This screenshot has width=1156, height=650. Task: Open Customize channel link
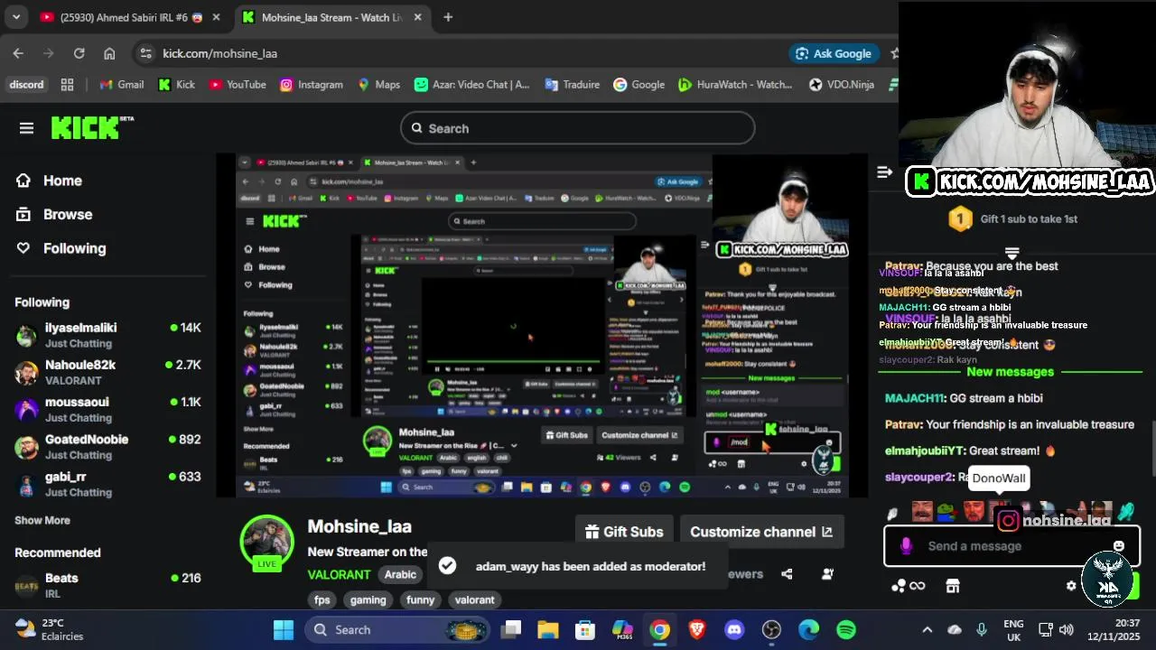coord(761,532)
